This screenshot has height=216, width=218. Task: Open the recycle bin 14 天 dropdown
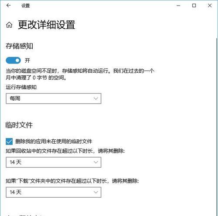(54, 162)
